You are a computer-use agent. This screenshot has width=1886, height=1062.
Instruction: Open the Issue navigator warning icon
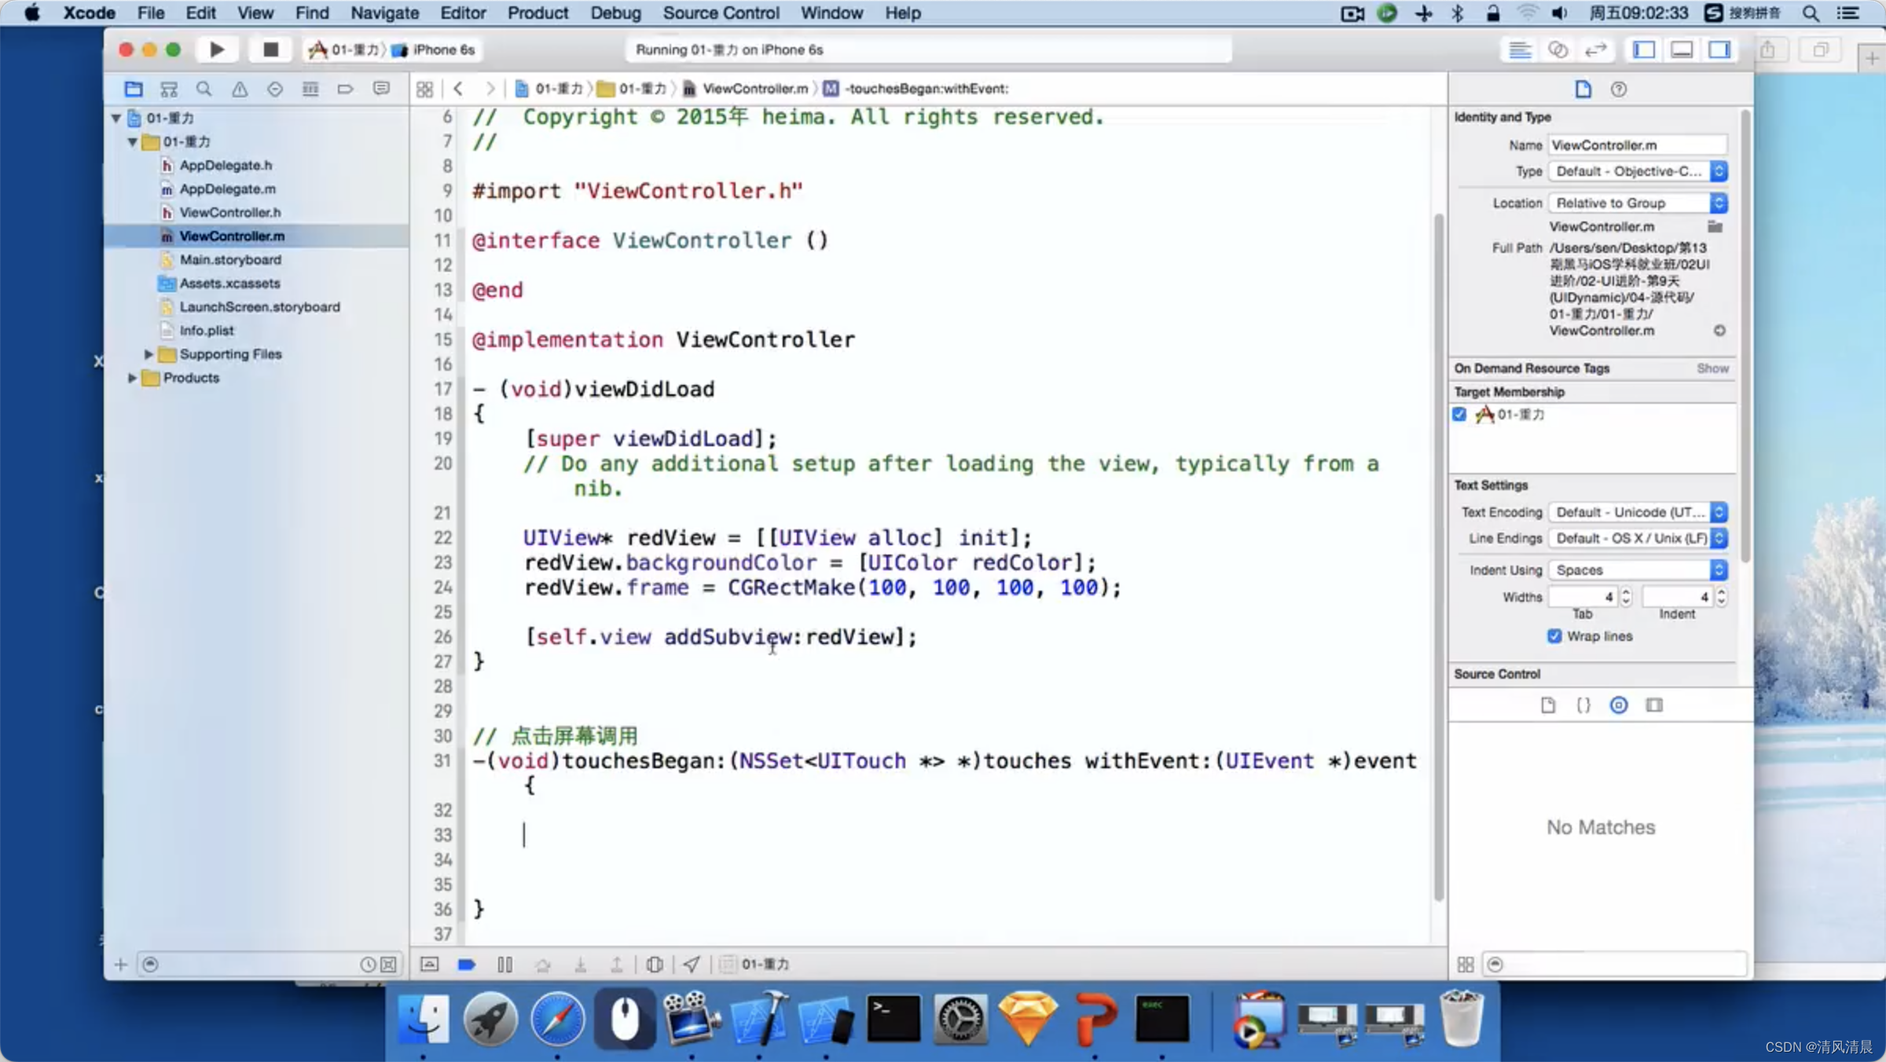click(240, 89)
